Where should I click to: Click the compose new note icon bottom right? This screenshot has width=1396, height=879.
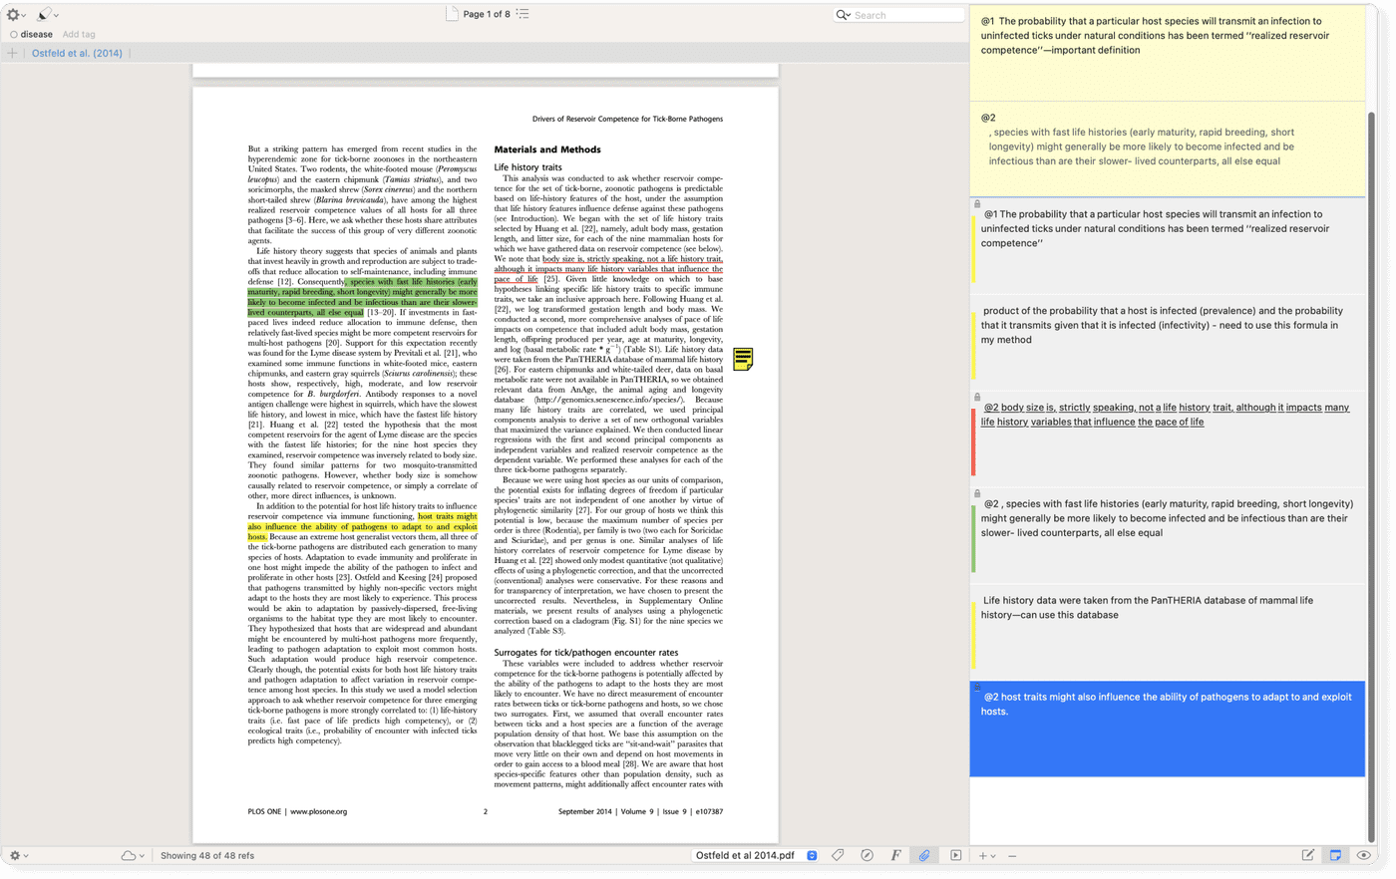[1309, 855]
